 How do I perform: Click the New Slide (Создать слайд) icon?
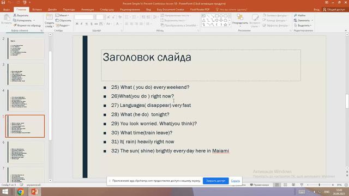pos(49,17)
